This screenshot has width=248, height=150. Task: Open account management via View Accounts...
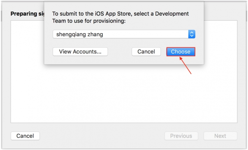click(x=80, y=52)
